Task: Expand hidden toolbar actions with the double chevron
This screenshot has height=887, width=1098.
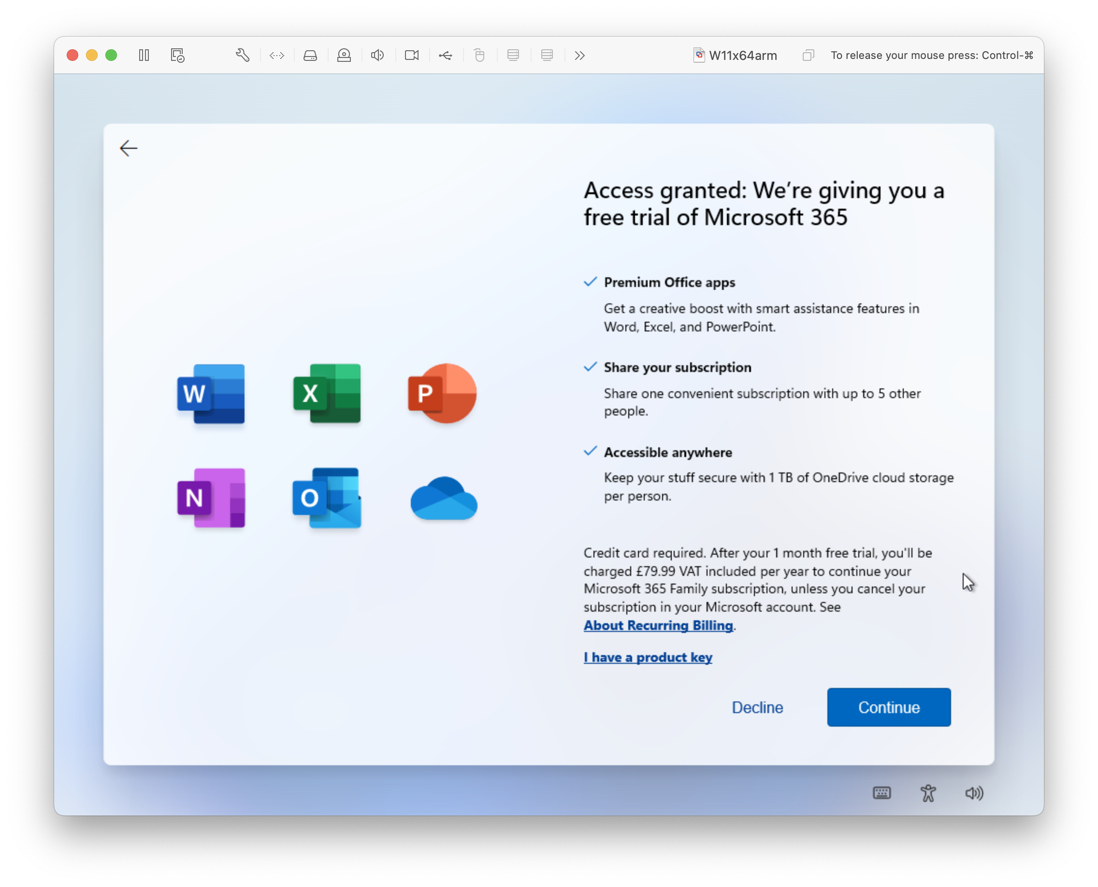Action: (579, 55)
